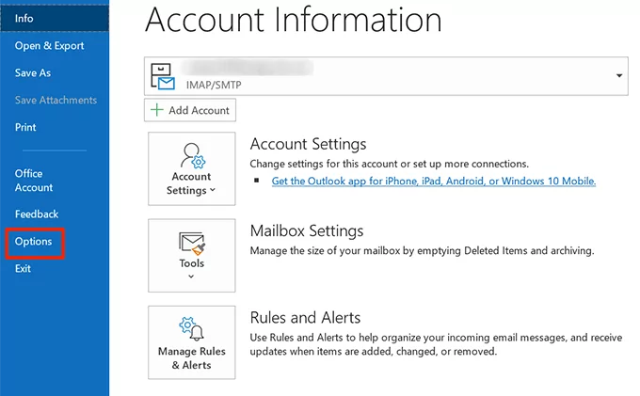Viewport: 640px width, 396px height.
Task: Click the IMAP/SMTP account selector box
Action: tap(376, 75)
